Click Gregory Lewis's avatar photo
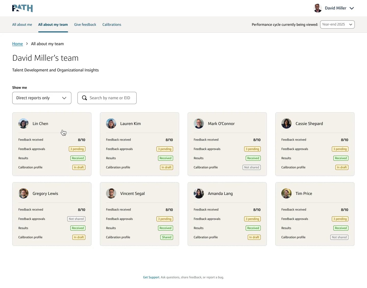This screenshot has width=367, height=288. (23, 193)
